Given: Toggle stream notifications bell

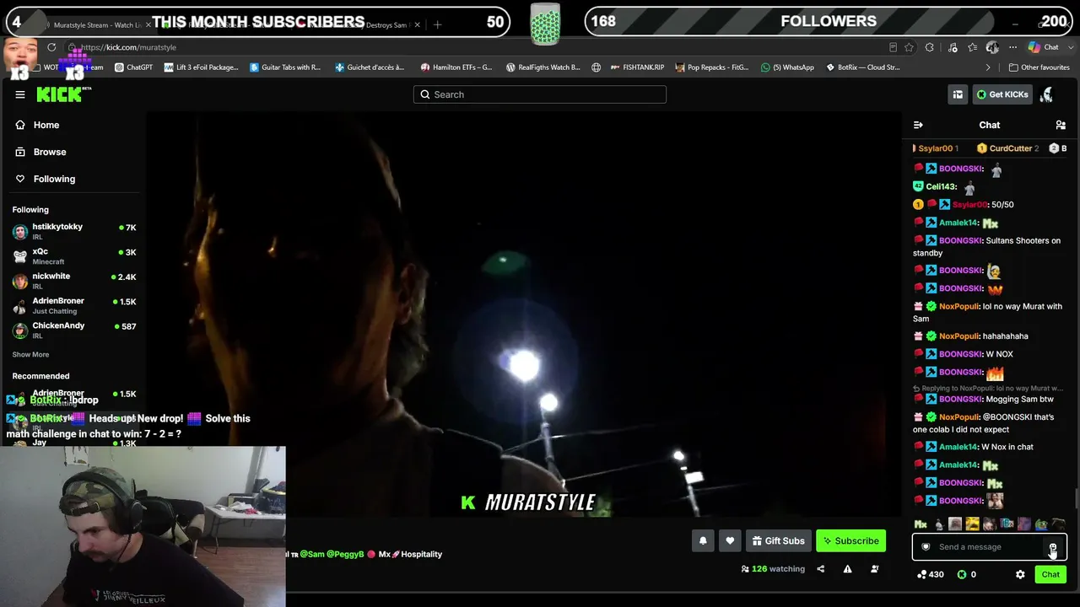Looking at the screenshot, I should tap(703, 541).
